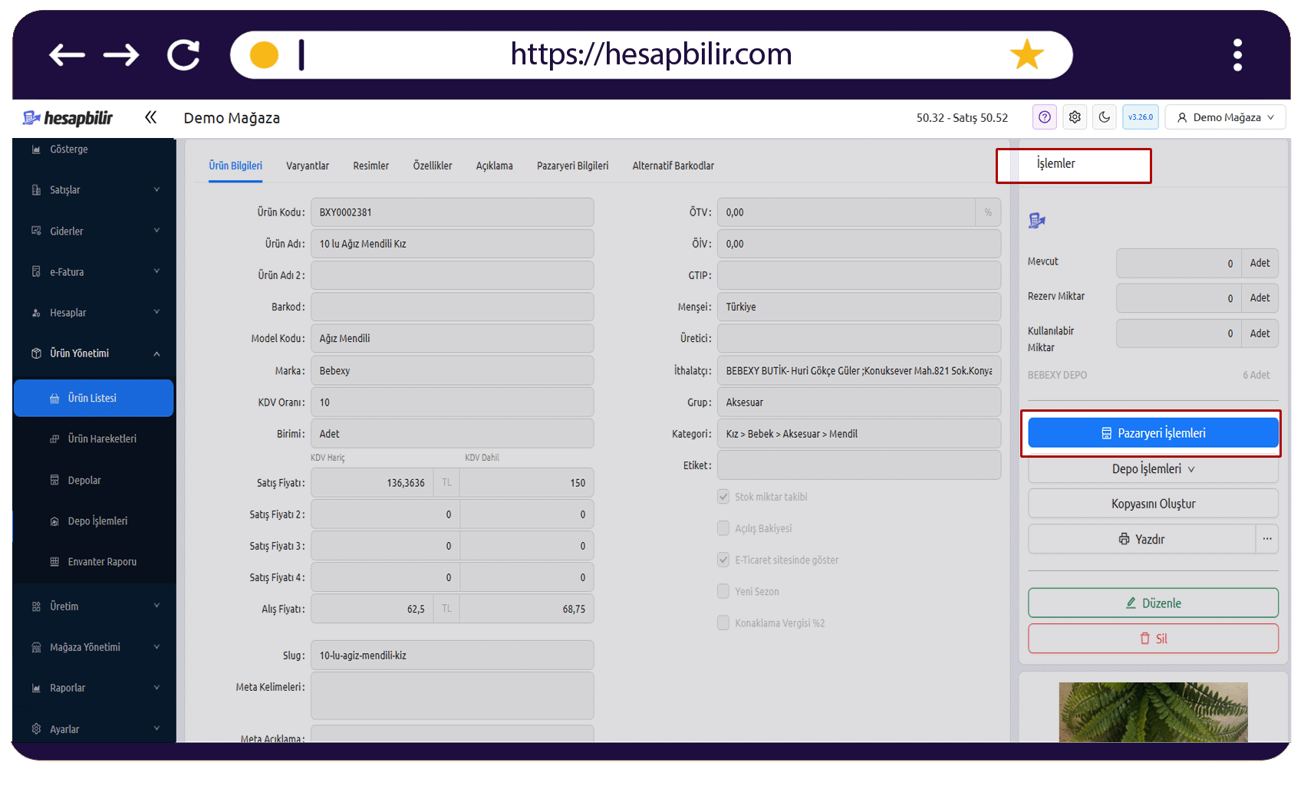Reload the page with refresh icon
The image size is (1304, 805).
[x=184, y=55]
